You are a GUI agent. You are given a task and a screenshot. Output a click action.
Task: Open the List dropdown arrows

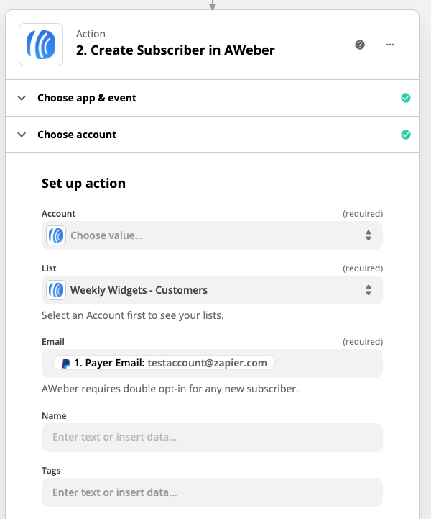368,290
